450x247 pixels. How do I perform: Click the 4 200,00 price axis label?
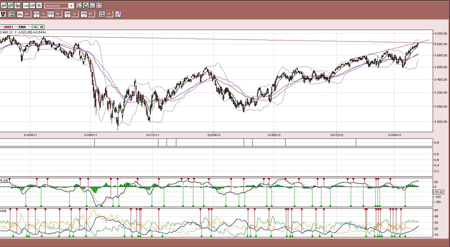pos(441,34)
